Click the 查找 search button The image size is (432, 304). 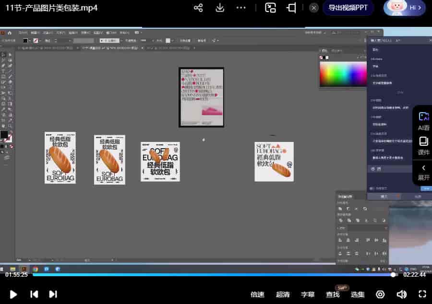(x=333, y=294)
